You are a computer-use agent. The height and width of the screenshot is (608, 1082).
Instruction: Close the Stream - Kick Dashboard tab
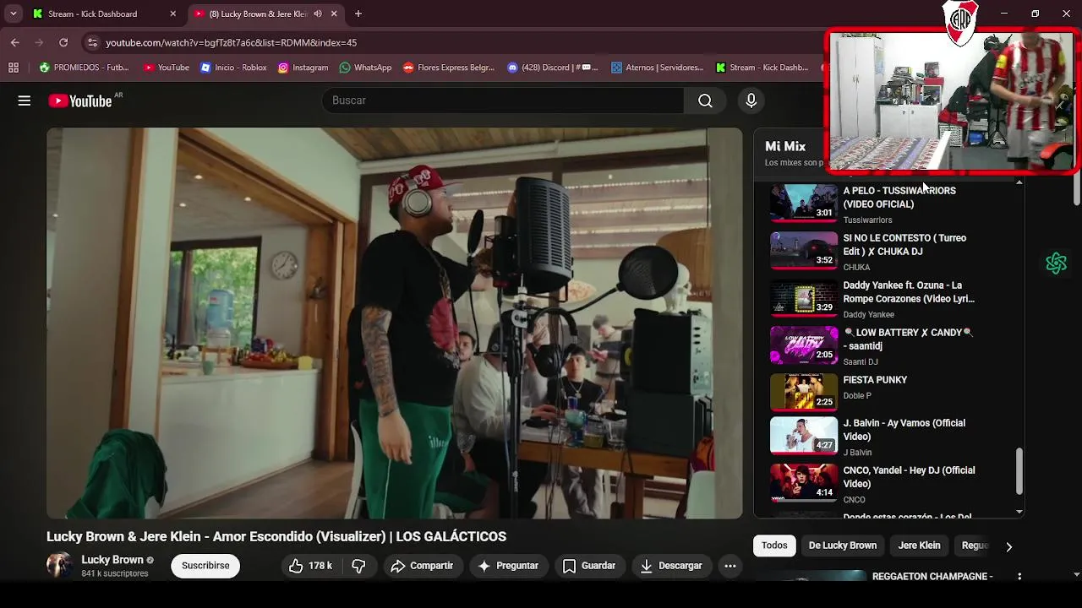[173, 14]
